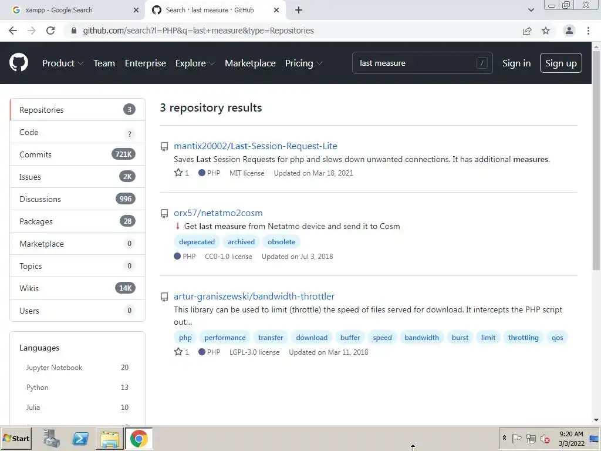Screen dimensions: 601x451
Task: Click the GitHub Octocat logo
Action: click(x=18, y=63)
